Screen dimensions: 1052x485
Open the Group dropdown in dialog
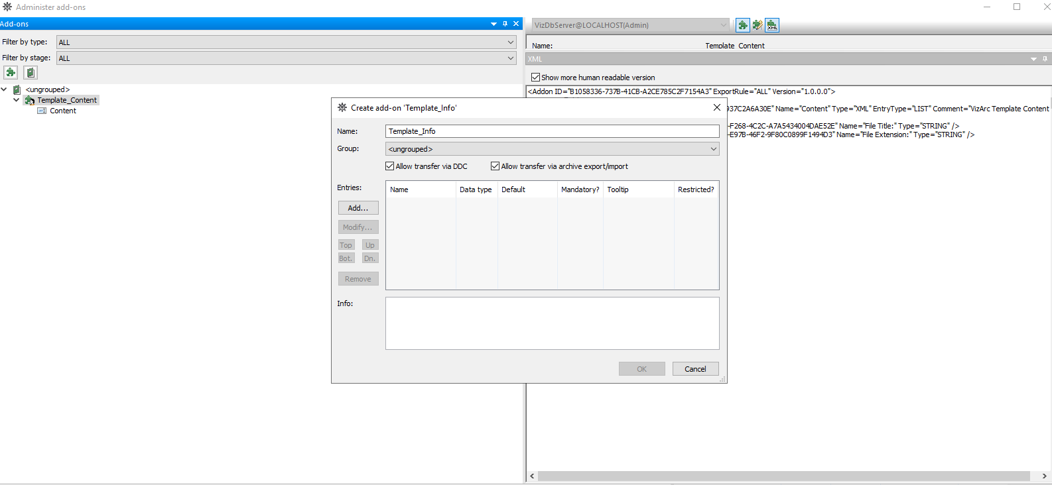coord(713,149)
